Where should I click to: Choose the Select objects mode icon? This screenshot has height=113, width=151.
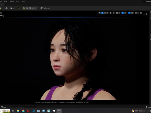click(100, 13)
